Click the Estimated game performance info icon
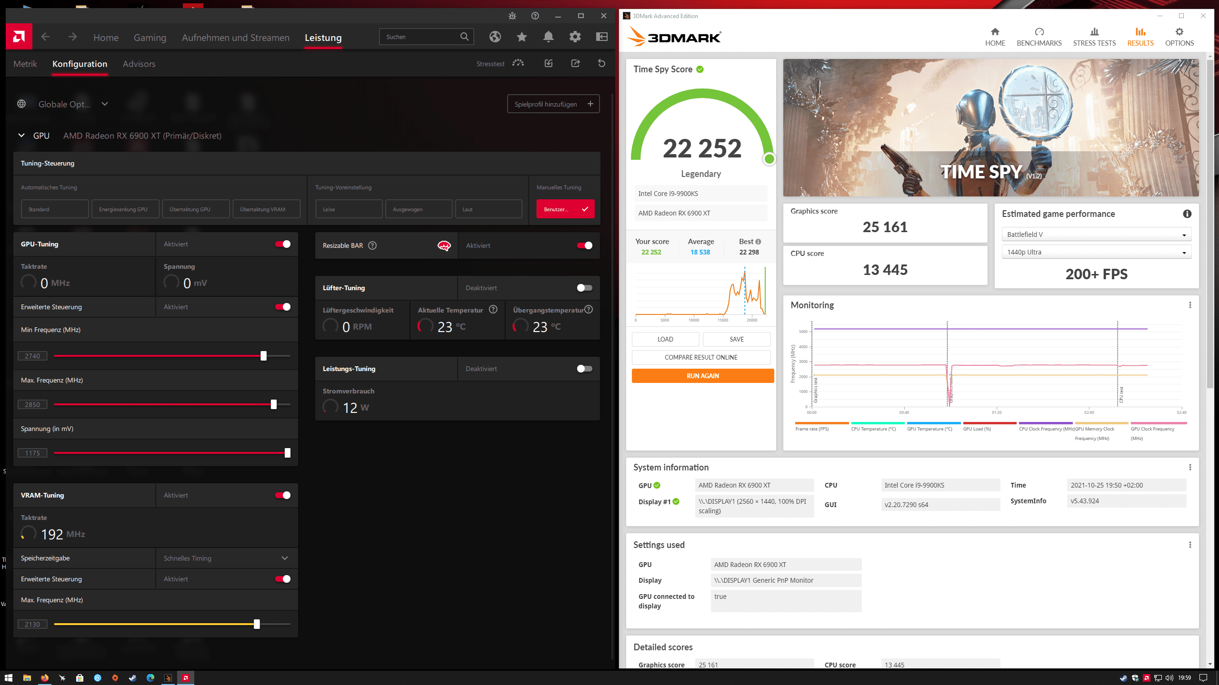 [1187, 214]
